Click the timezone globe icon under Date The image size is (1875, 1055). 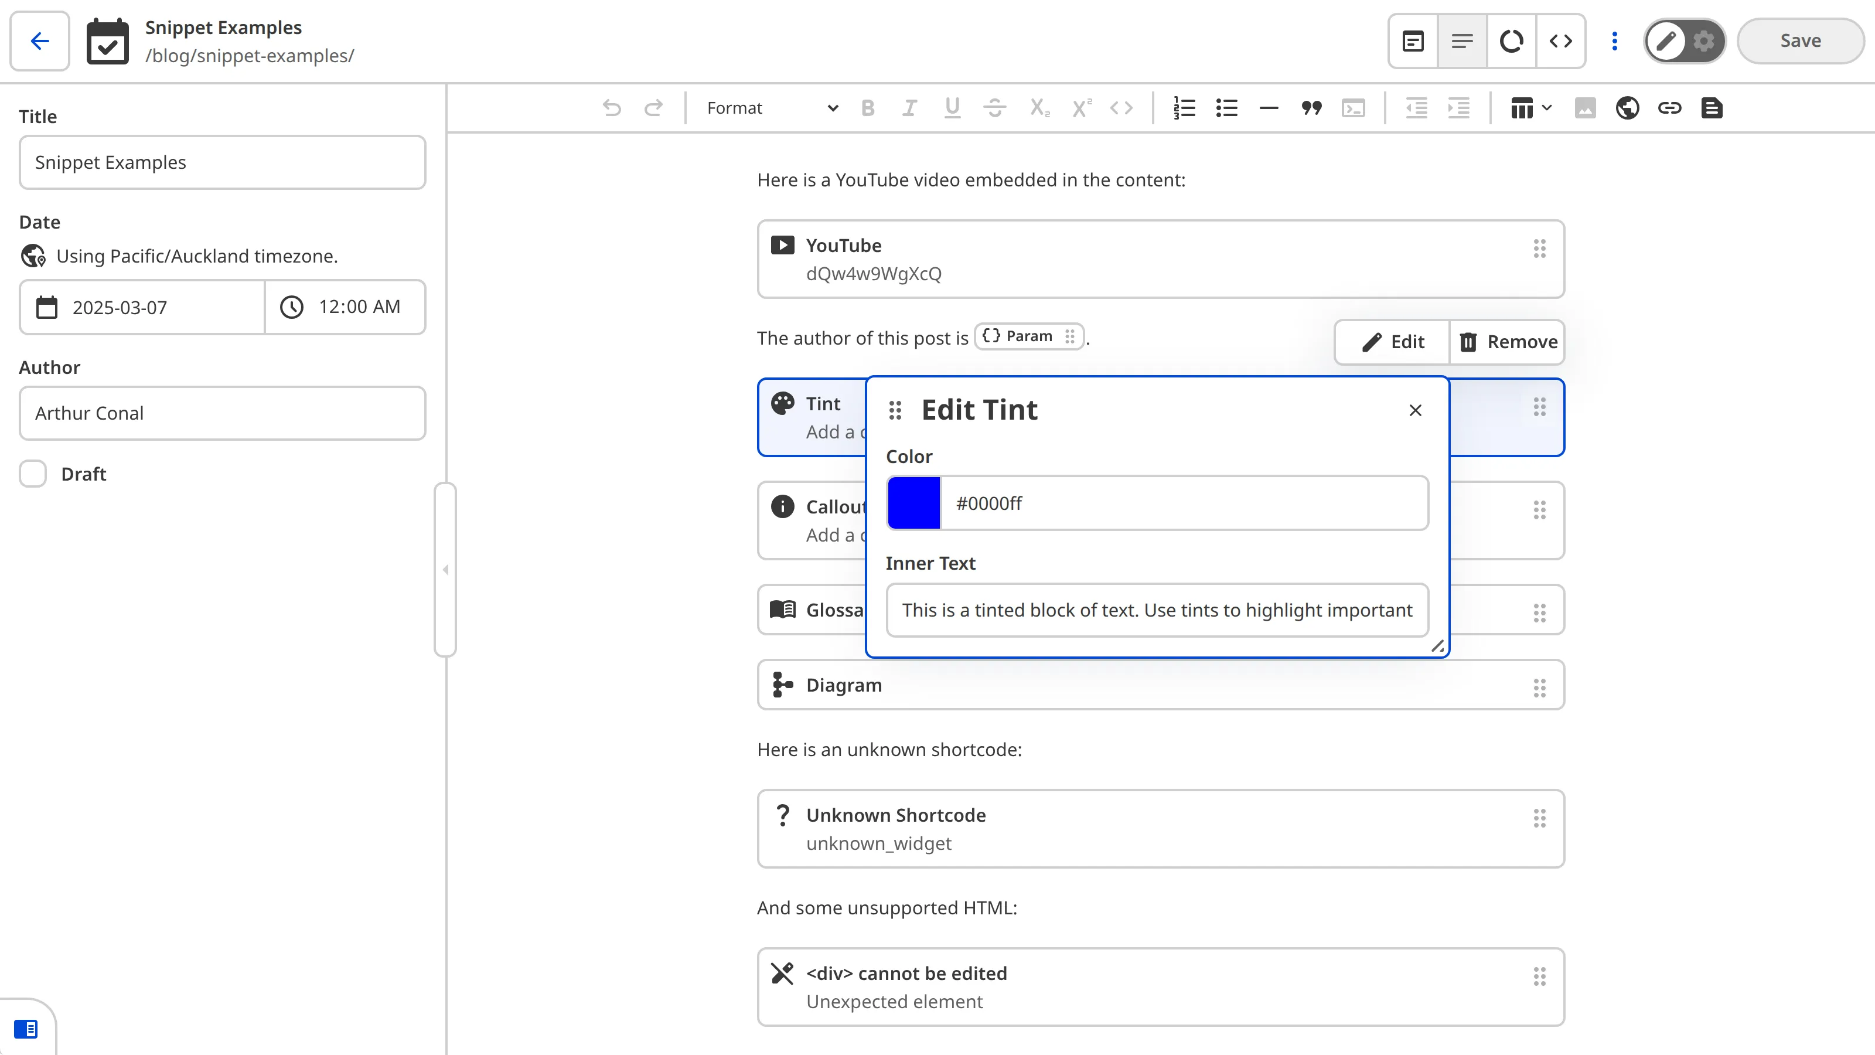pos(33,256)
